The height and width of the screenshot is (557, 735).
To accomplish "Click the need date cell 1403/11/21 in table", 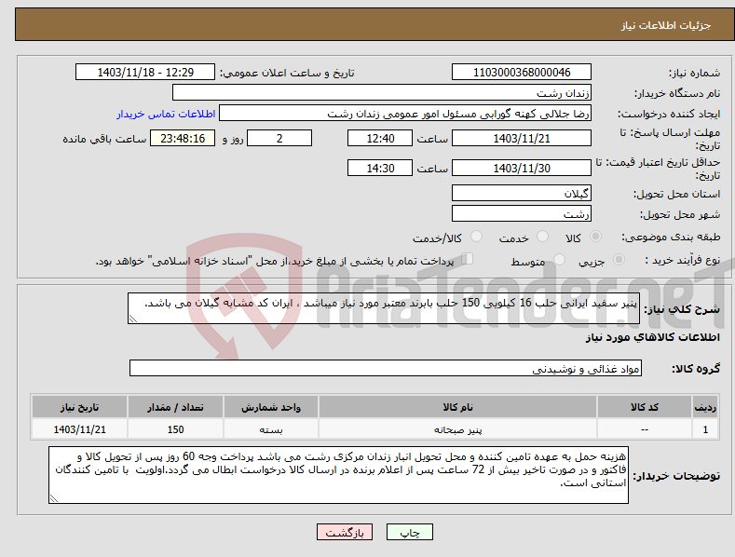I will pos(79,429).
